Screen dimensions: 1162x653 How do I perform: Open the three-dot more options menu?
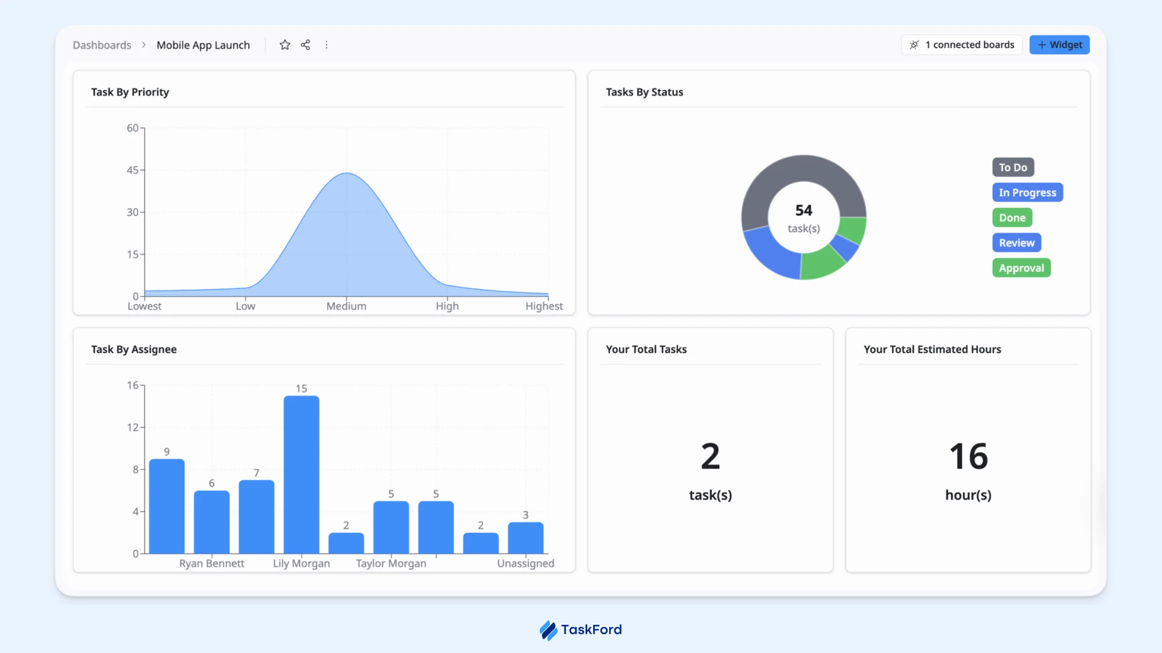click(x=326, y=45)
